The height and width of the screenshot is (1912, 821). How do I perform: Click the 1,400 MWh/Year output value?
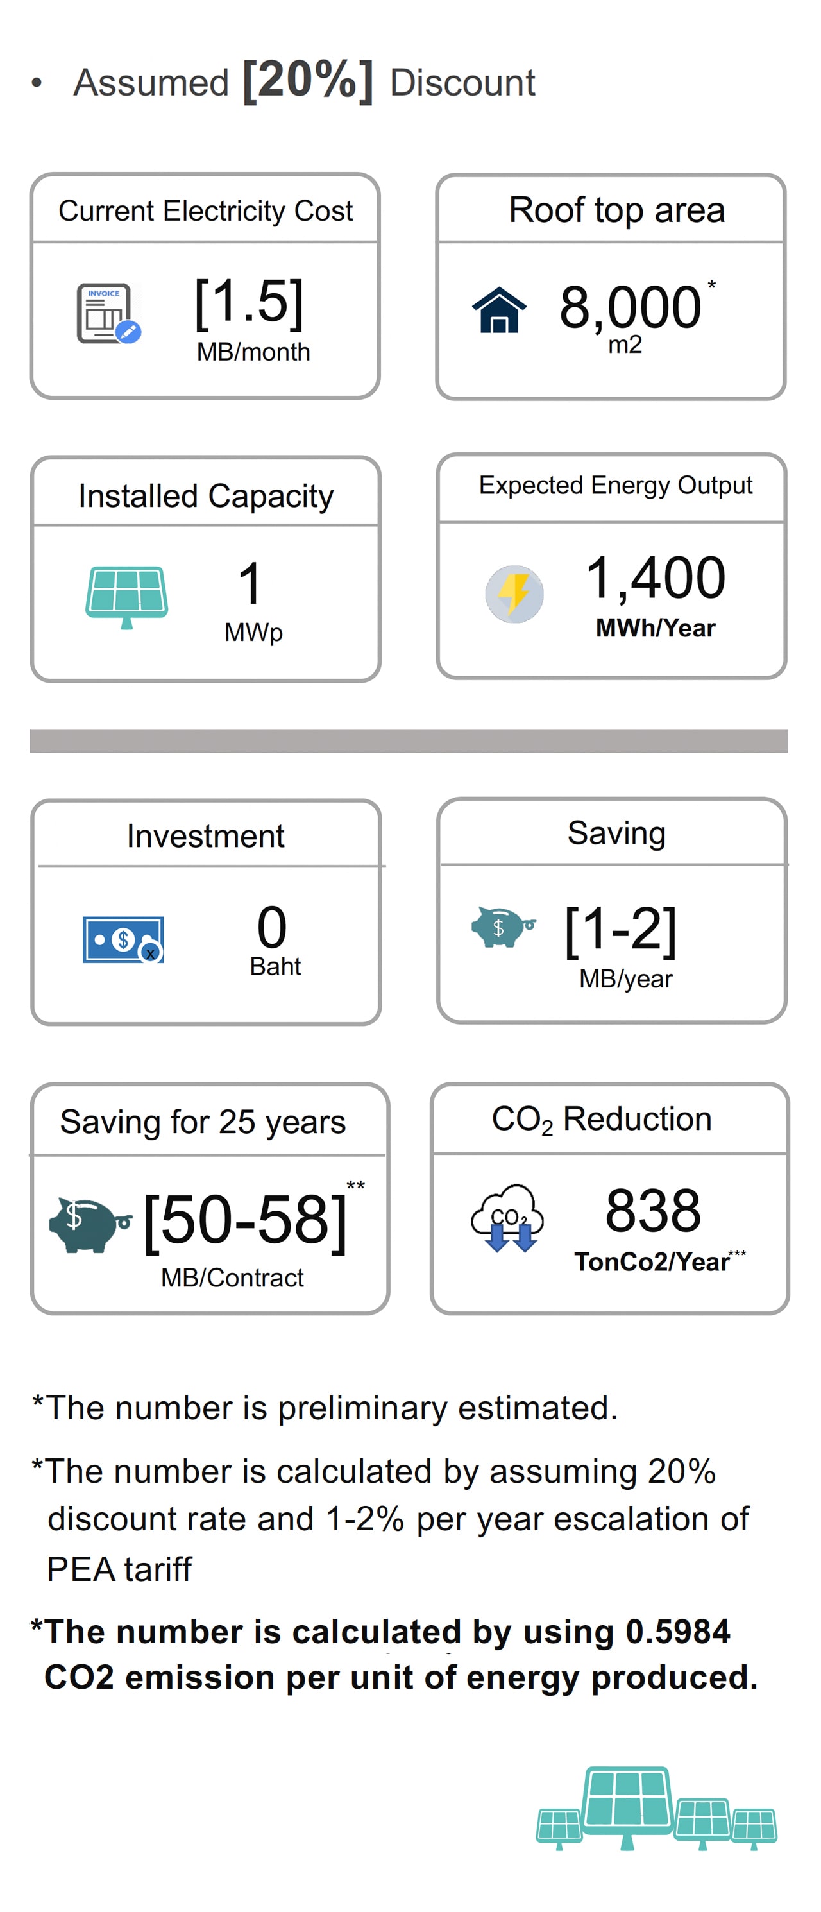(656, 595)
